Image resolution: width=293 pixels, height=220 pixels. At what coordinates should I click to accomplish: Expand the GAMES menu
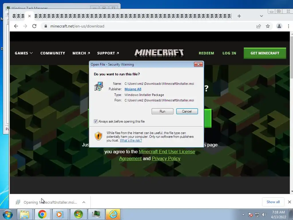pyautogui.click(x=23, y=53)
